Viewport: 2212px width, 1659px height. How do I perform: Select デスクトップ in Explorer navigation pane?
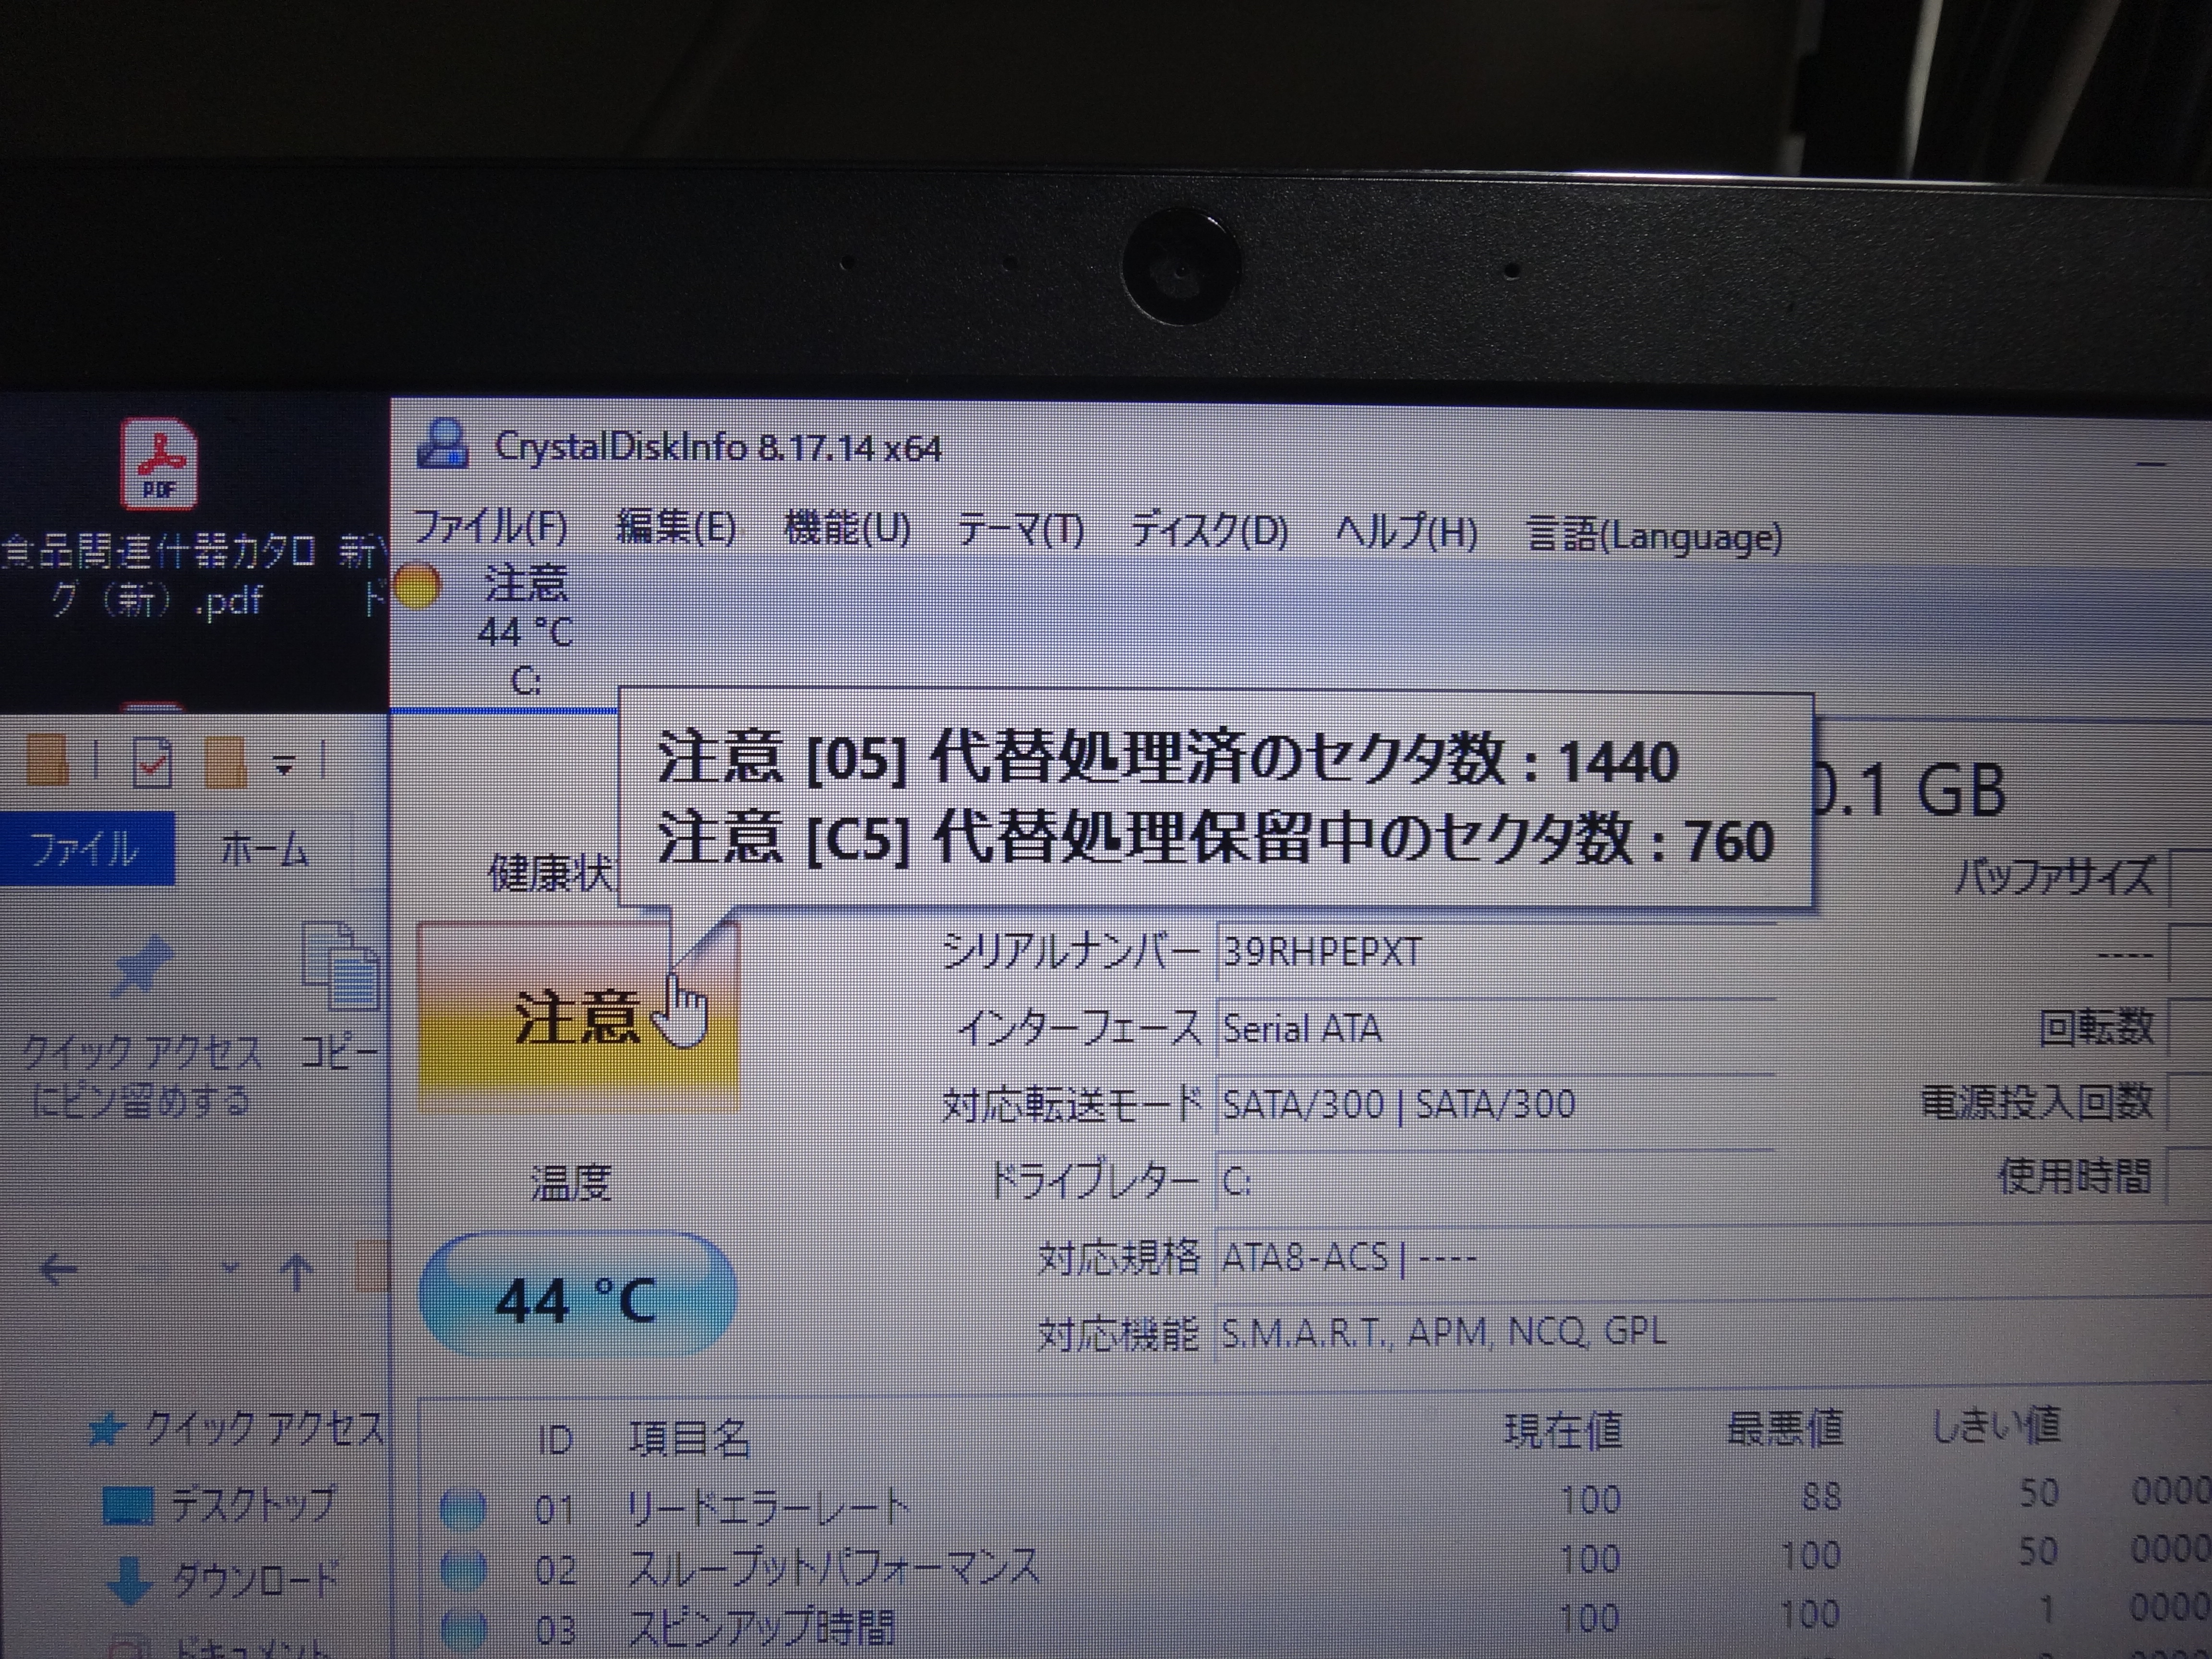pyautogui.click(x=220, y=1504)
